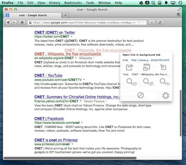Open the Bookmarks menu
The height and width of the screenshot is (165, 186).
(73, 3)
